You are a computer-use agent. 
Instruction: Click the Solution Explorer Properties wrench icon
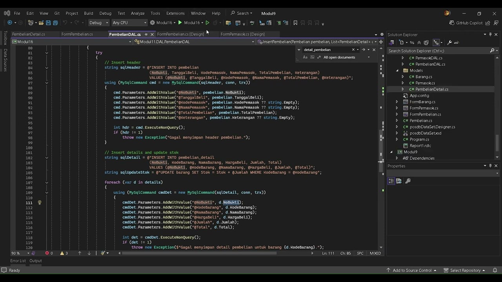449,42
